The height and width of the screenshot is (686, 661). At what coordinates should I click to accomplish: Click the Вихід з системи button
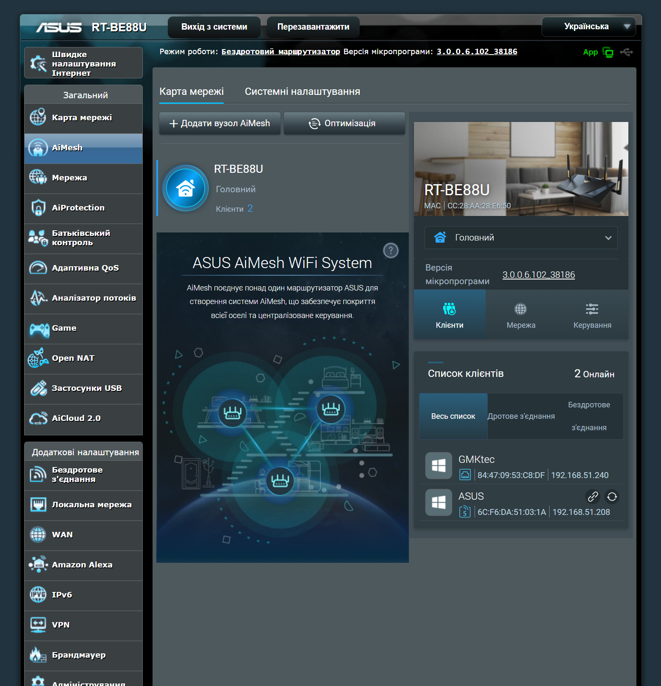[x=214, y=27]
